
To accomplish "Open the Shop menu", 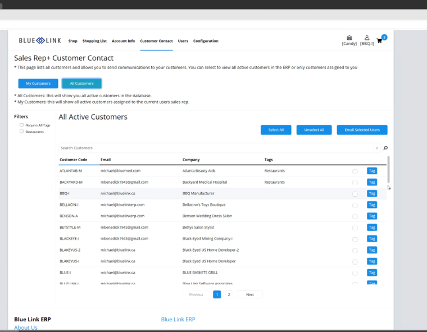I will click(x=72, y=41).
